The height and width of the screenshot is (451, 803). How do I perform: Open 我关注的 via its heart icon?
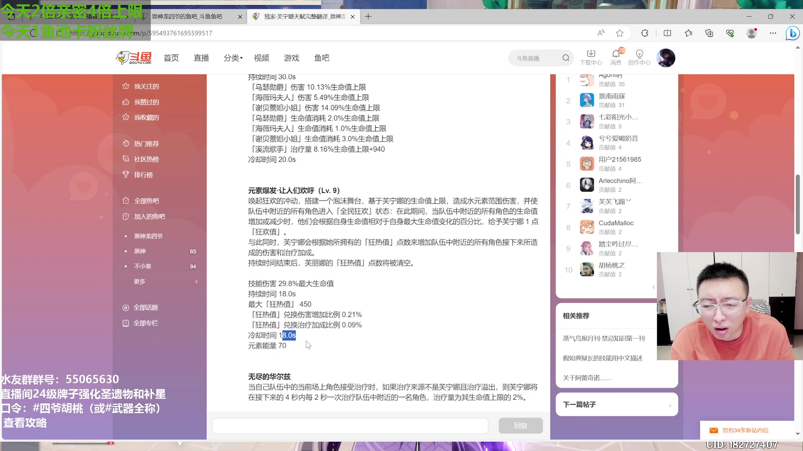coord(126,86)
